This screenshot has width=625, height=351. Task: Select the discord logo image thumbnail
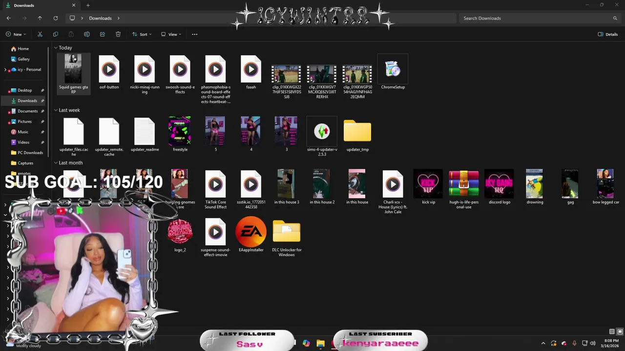[x=499, y=187]
